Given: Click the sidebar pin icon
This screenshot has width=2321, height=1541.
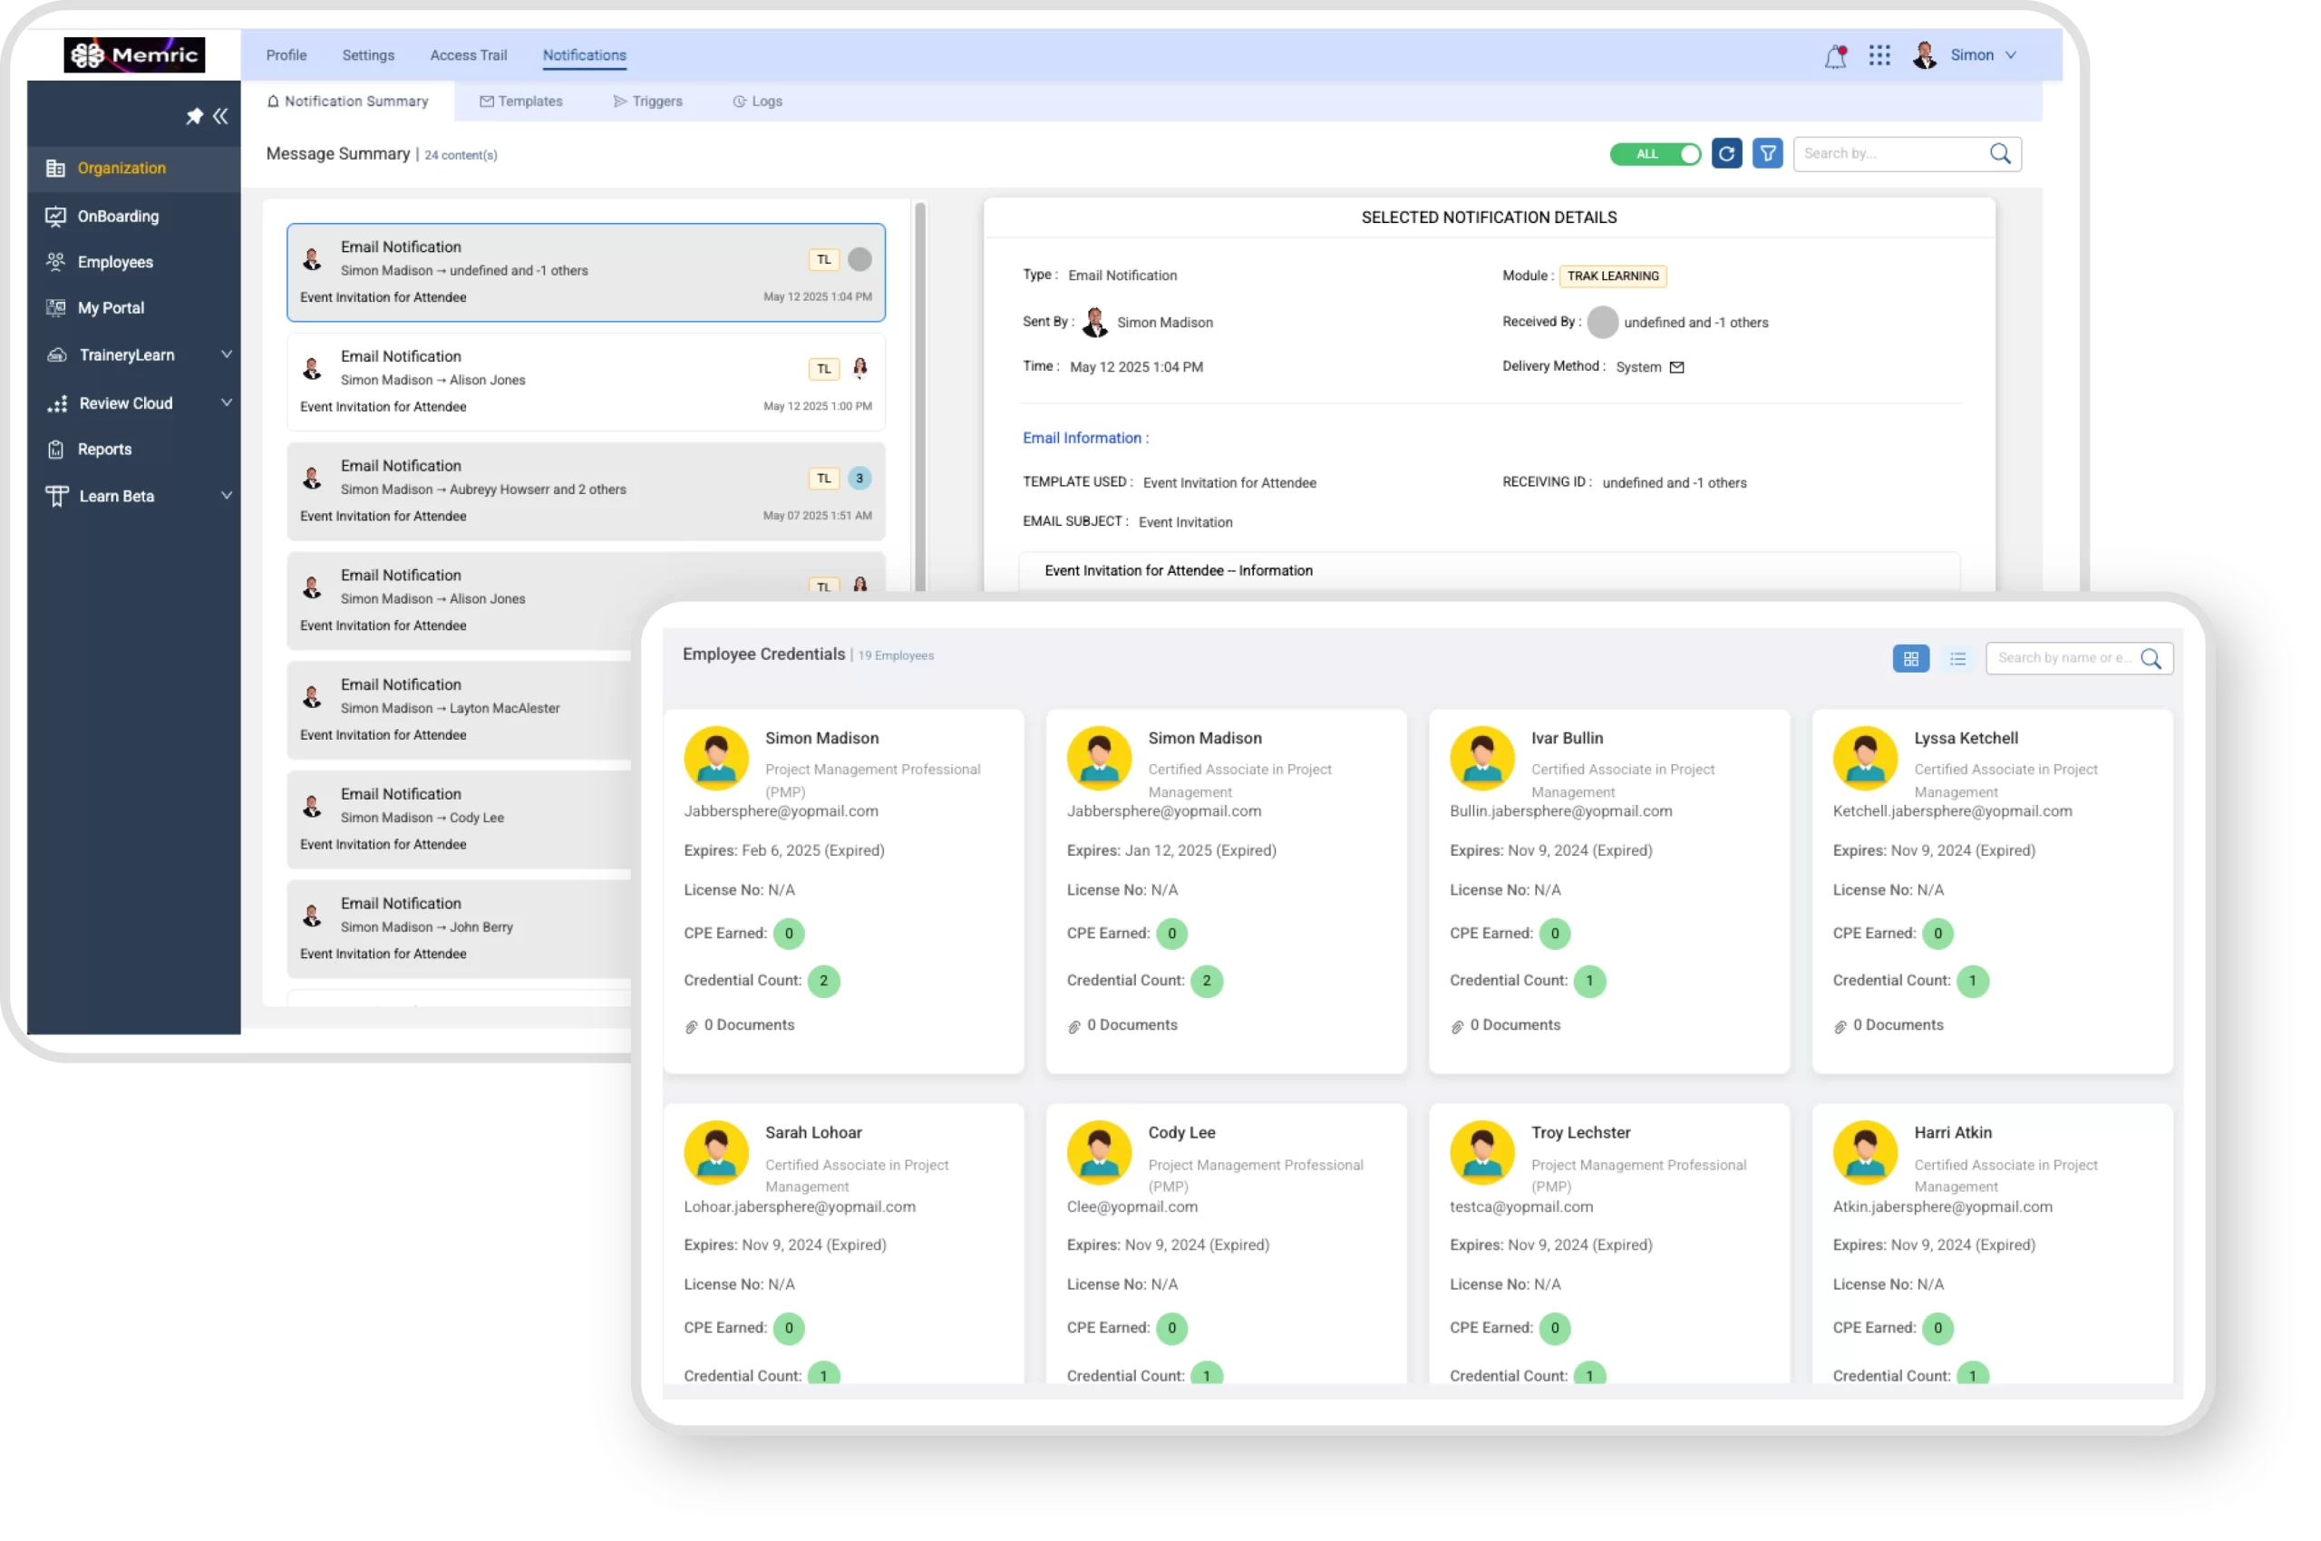Looking at the screenshot, I should coord(195,116).
